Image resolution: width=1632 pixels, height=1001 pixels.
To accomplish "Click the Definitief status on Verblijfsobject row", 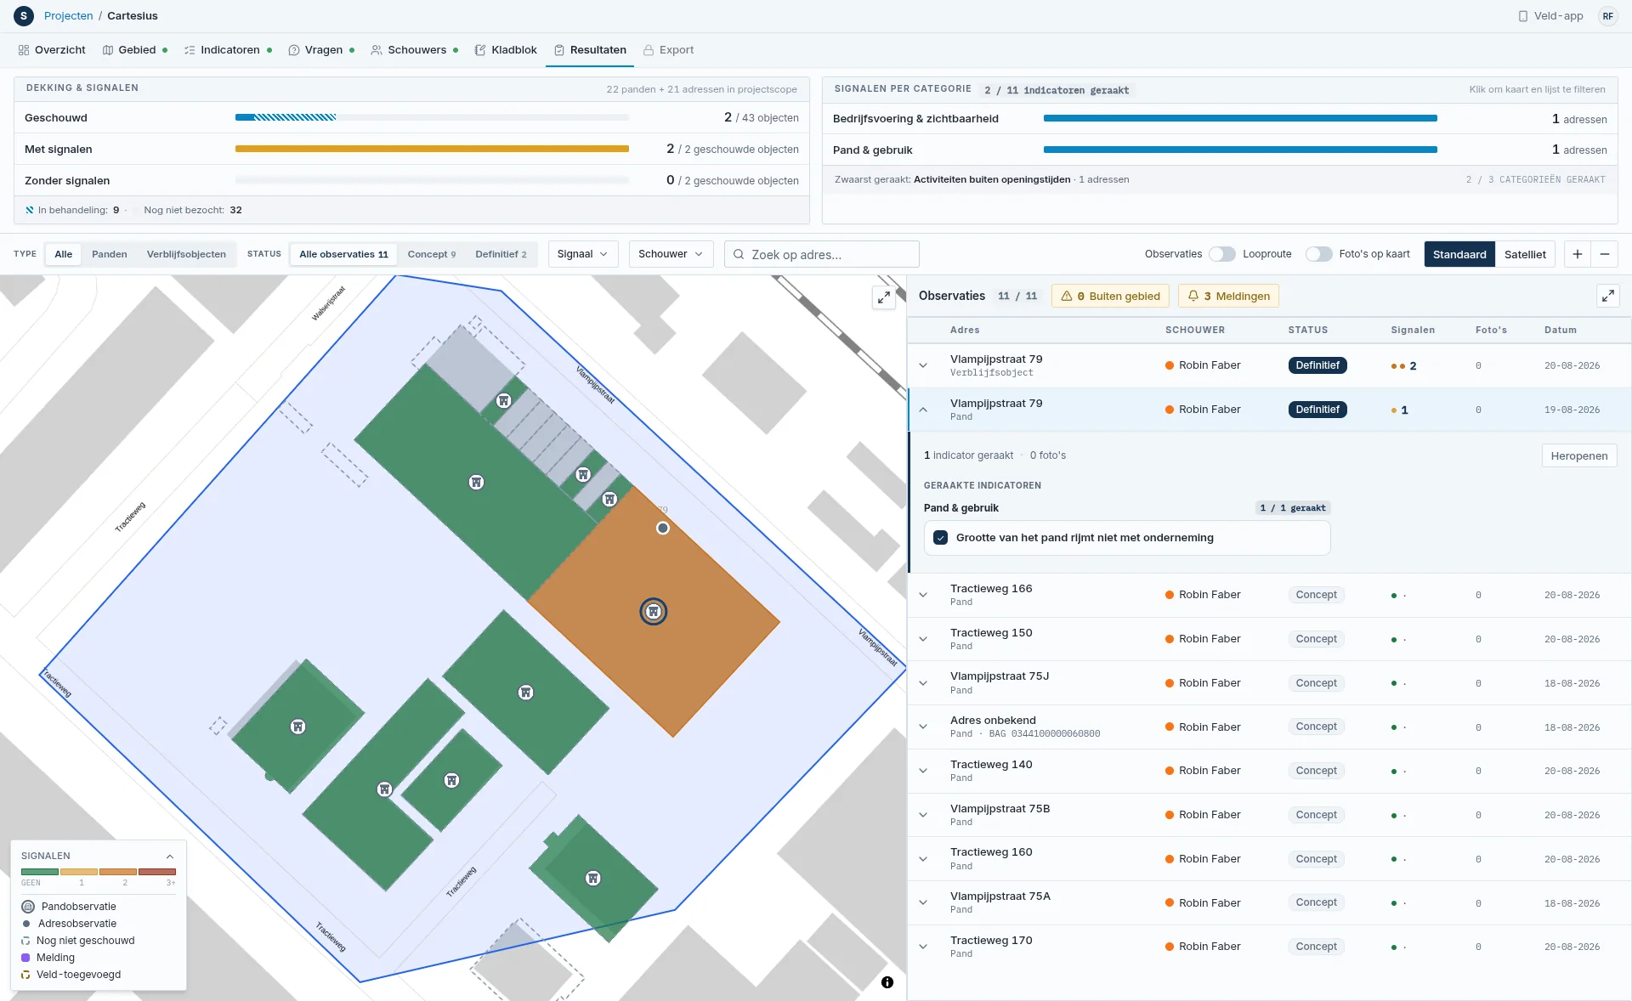I will [1317, 365].
